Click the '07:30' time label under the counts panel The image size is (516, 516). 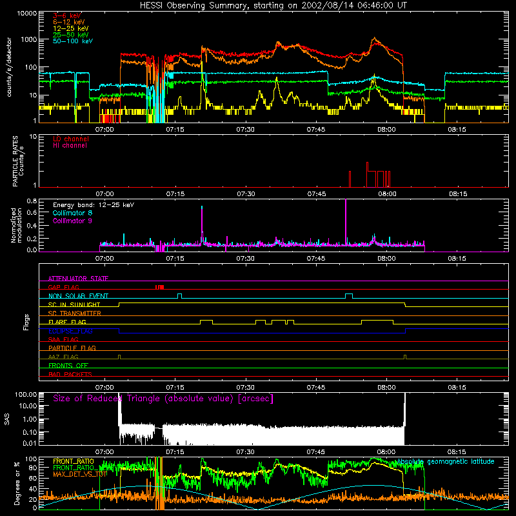click(246, 130)
